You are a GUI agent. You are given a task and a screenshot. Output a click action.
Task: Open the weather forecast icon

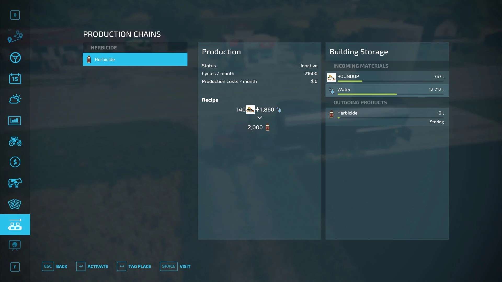[15, 99]
